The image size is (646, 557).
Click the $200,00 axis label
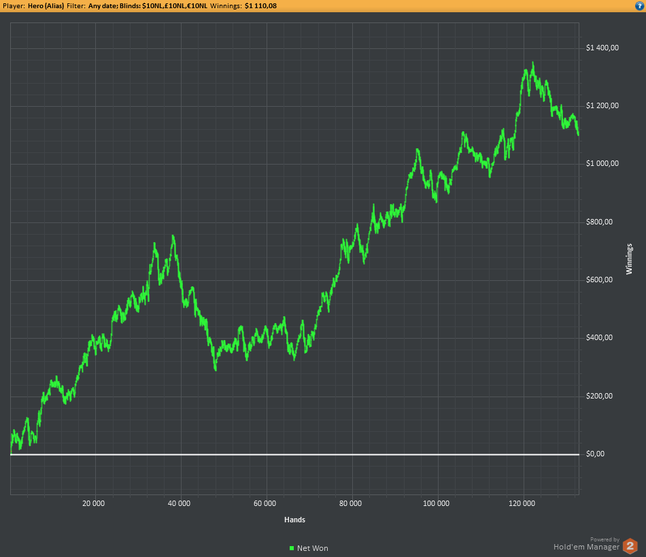[600, 396]
